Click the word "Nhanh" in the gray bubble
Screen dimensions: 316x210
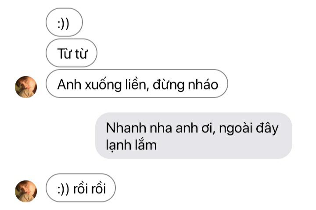point(126,128)
